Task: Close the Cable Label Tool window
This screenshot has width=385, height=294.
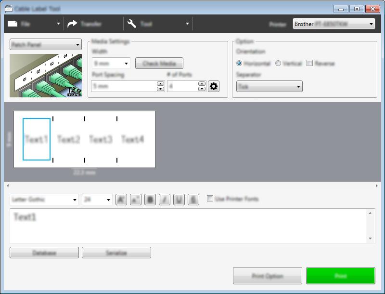Action: point(372,9)
